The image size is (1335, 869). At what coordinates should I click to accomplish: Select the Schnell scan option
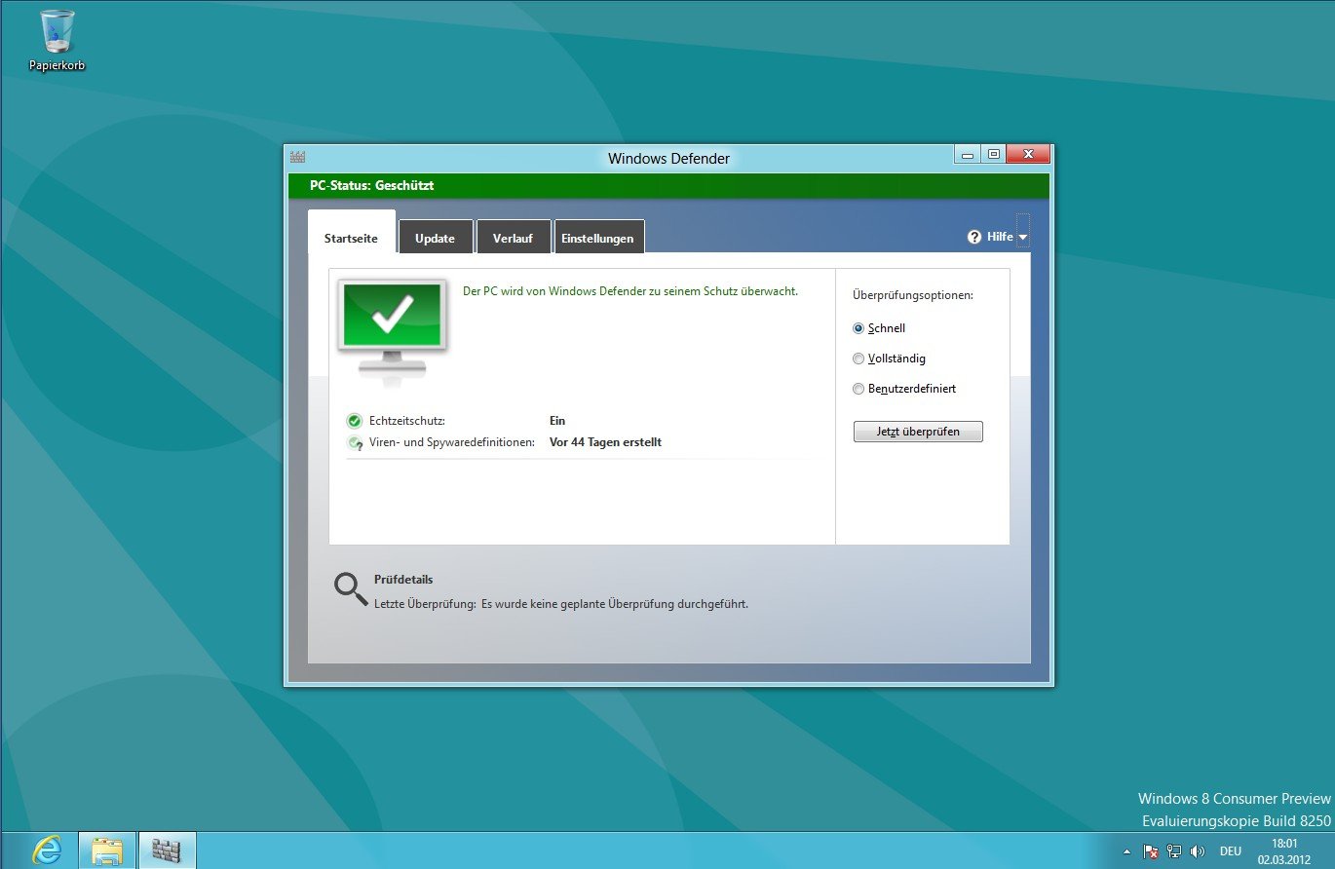point(858,328)
